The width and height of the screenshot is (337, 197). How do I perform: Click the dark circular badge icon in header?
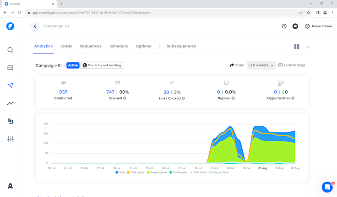(295, 26)
